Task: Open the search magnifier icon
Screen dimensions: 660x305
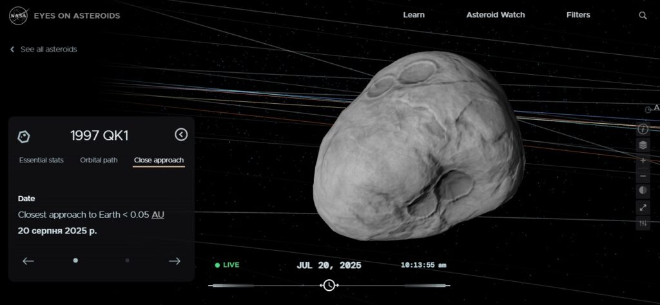Action: pos(643,15)
